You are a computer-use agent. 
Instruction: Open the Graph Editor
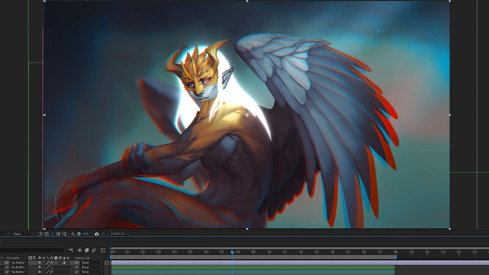click(x=103, y=250)
